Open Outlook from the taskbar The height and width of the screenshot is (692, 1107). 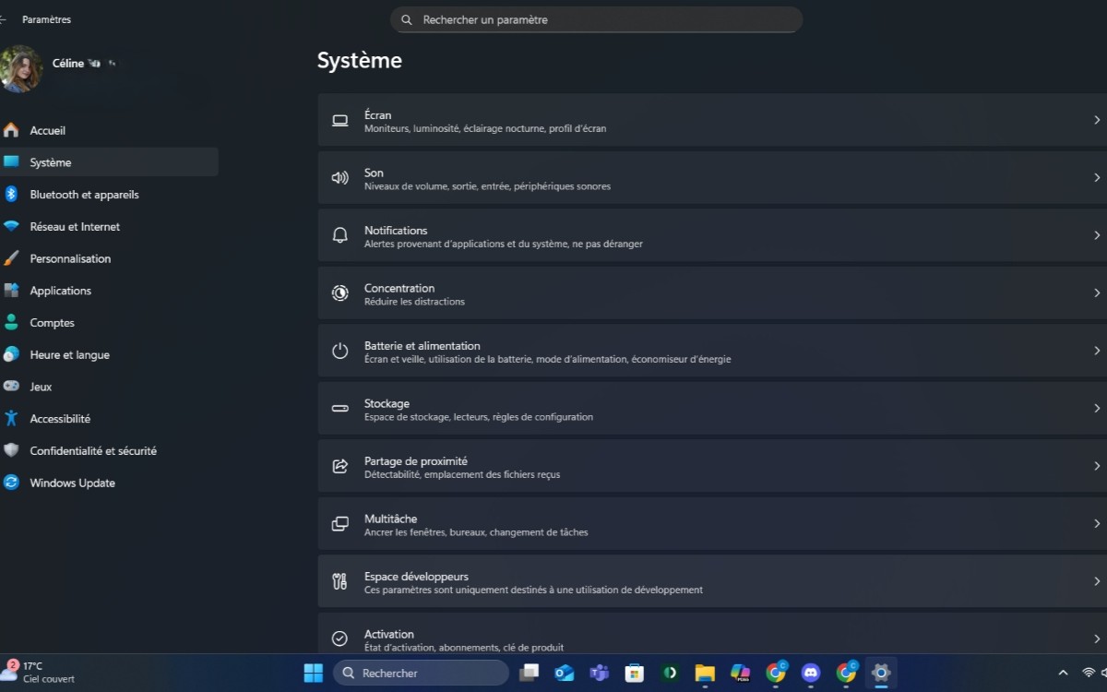coord(564,673)
